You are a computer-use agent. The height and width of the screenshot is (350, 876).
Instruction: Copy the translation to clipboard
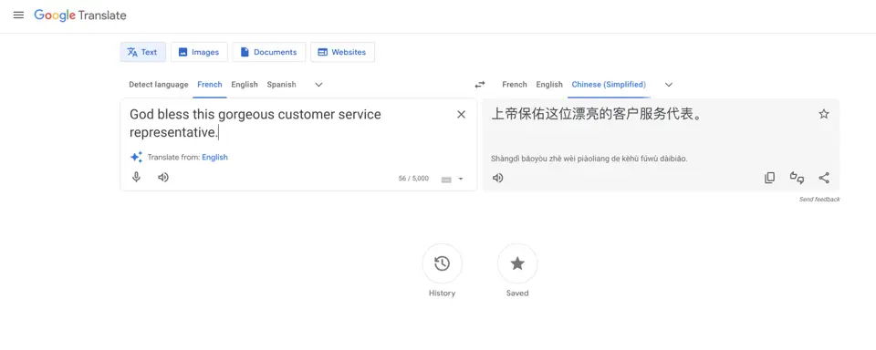770,178
